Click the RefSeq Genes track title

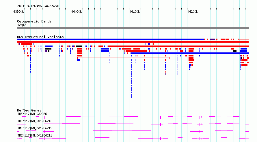pos(29,111)
